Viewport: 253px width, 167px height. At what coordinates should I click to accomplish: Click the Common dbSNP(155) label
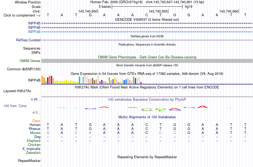tap(24, 69)
